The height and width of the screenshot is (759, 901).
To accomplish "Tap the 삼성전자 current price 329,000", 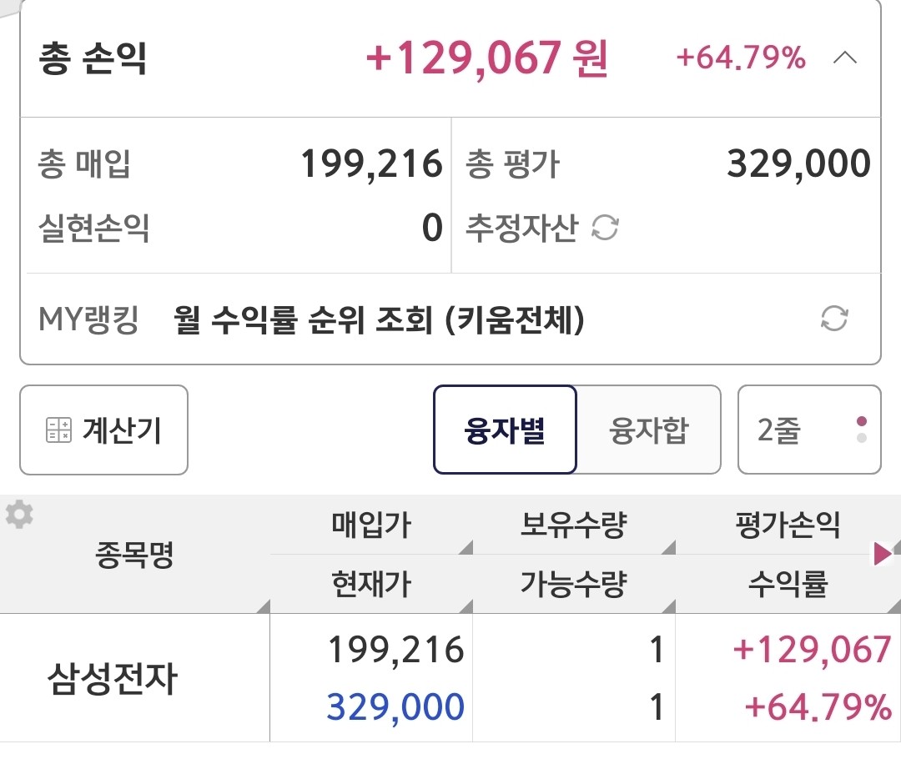I will click(395, 706).
